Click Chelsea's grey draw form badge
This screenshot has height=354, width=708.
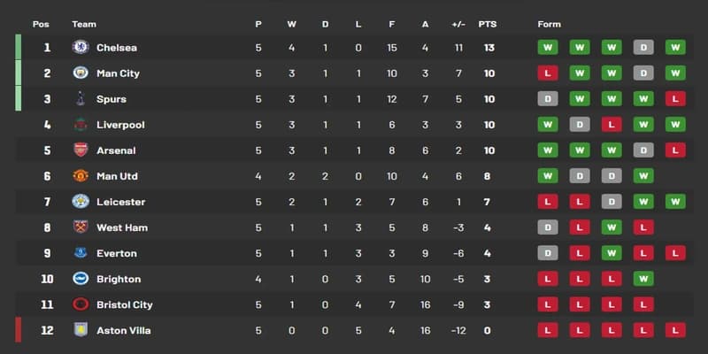click(643, 47)
